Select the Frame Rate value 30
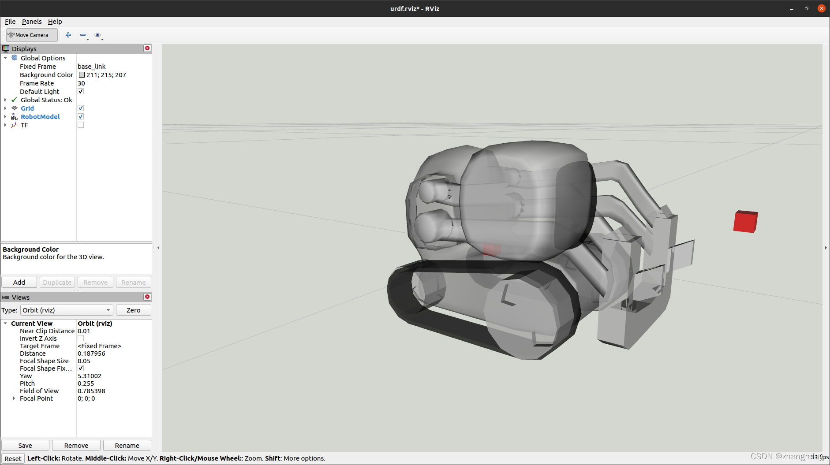 [x=81, y=83]
